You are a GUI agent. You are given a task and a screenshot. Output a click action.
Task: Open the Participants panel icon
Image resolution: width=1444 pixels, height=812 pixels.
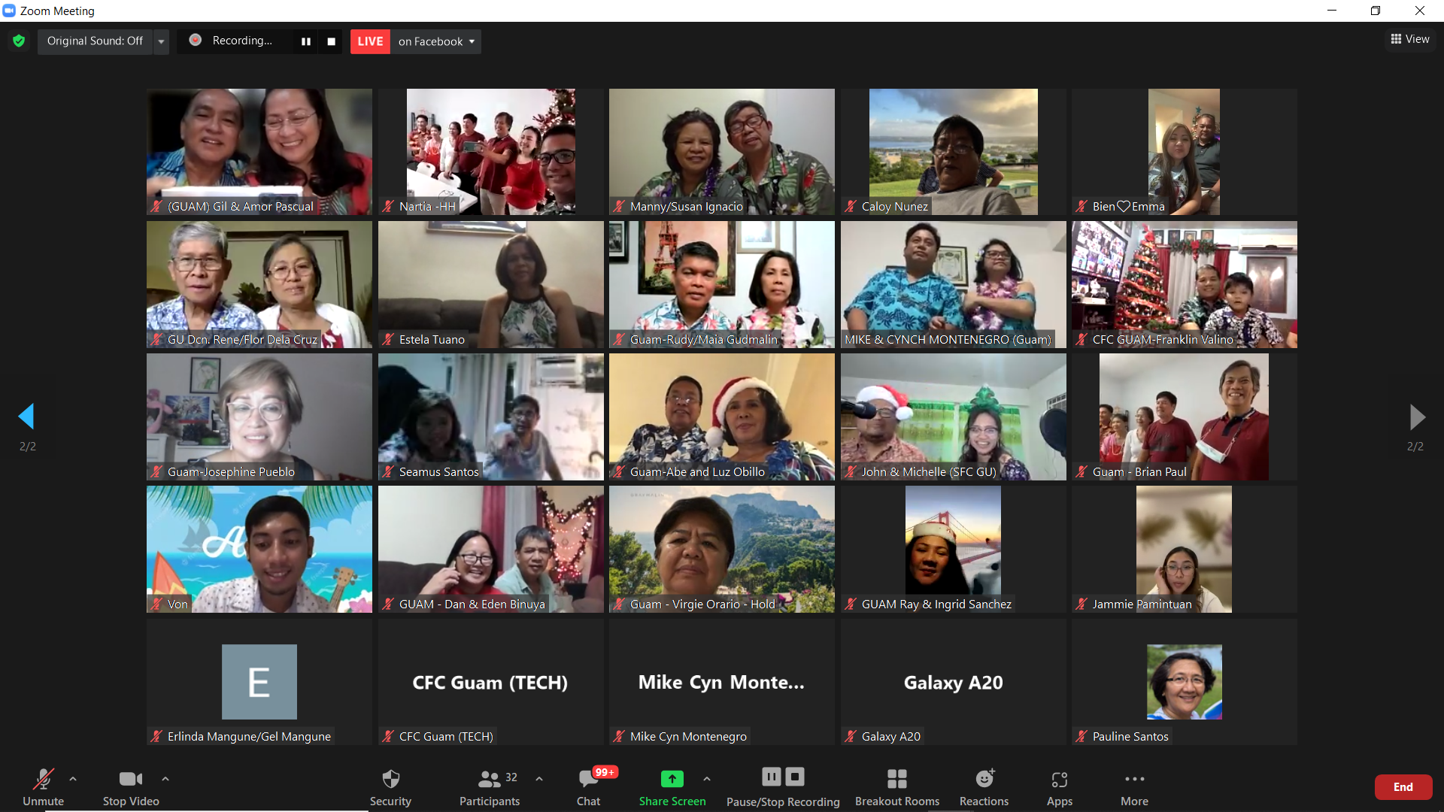click(490, 779)
